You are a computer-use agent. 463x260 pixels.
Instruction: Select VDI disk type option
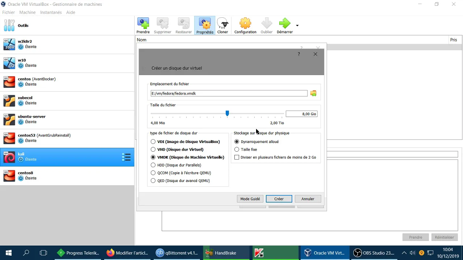point(185,142)
